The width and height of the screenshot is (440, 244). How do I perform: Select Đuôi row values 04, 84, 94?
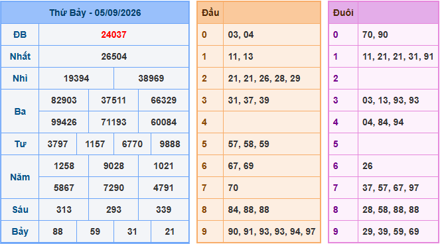(383, 122)
